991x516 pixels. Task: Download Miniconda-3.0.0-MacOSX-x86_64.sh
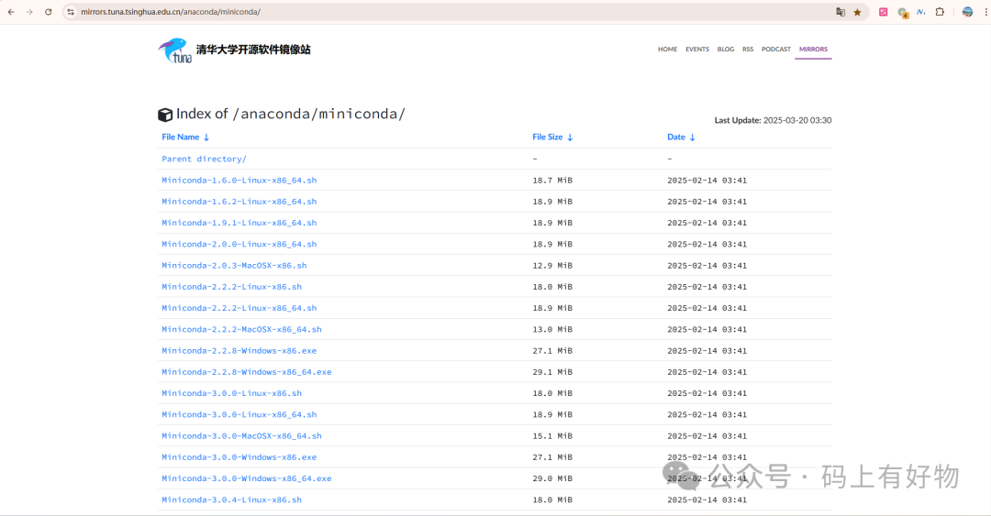[x=241, y=436]
